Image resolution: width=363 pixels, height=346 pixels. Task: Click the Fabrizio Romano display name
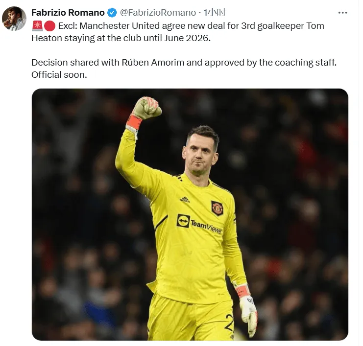click(68, 13)
